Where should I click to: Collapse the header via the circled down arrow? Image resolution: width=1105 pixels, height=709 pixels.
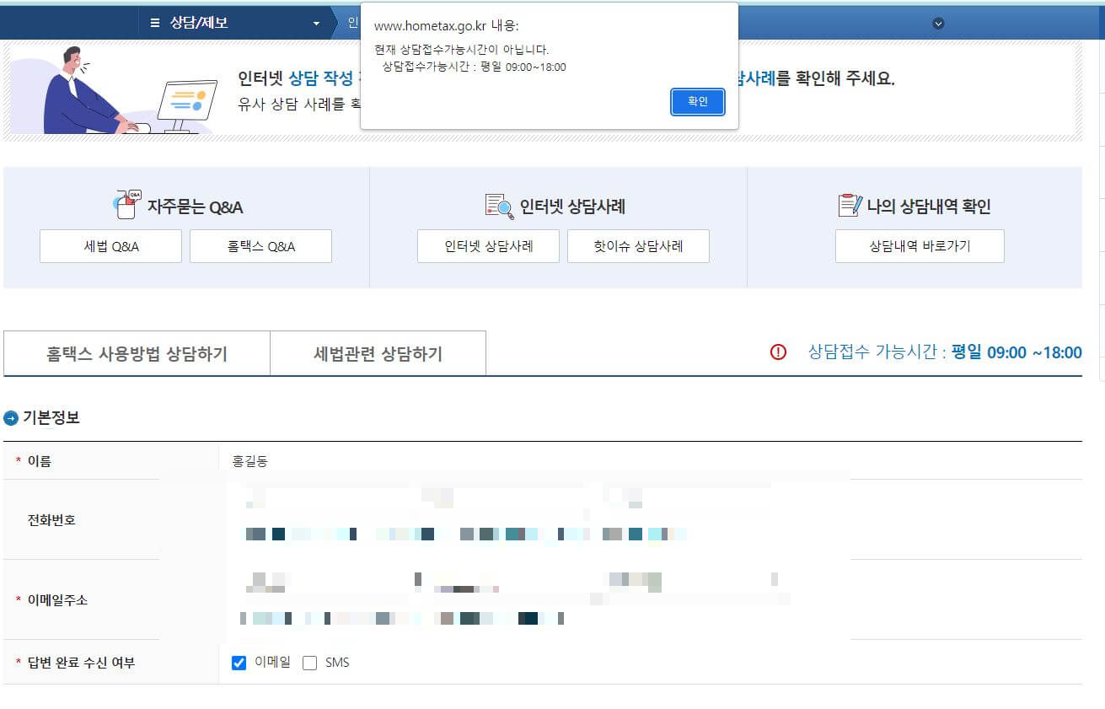[x=938, y=23]
